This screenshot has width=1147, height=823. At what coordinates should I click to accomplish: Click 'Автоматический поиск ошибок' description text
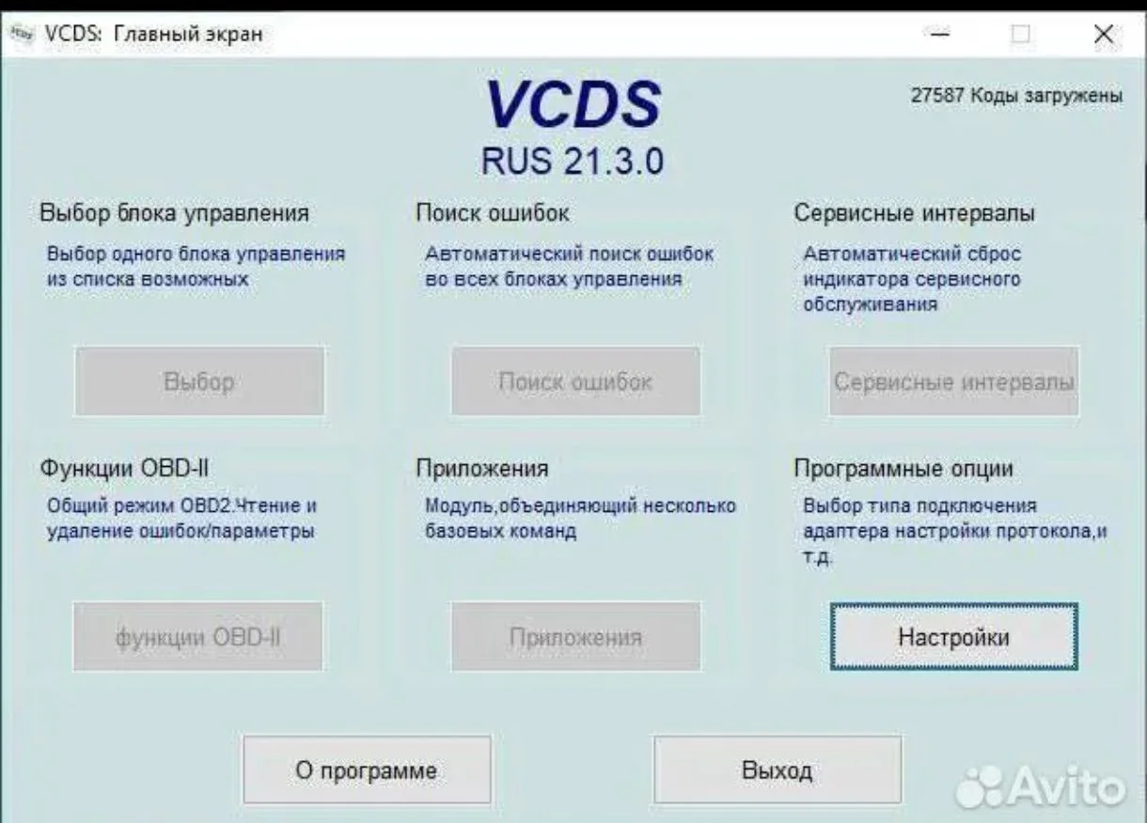(x=570, y=266)
